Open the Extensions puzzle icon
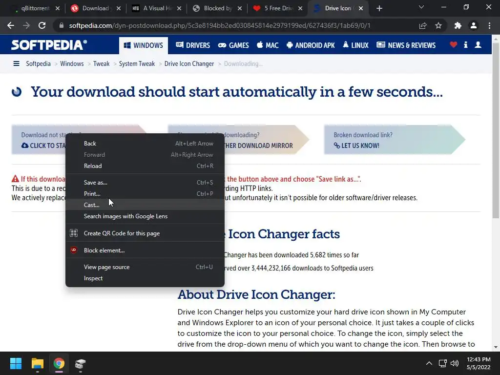 pyautogui.click(x=458, y=25)
